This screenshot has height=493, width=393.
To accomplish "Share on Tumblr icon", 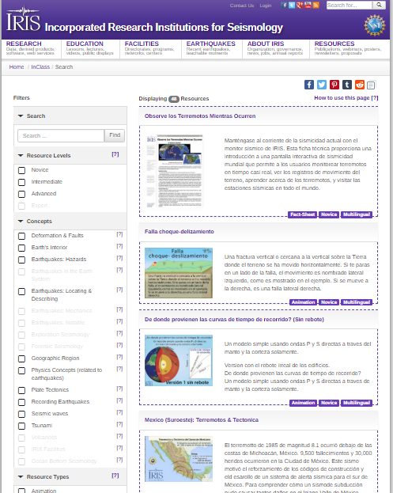I will click(x=347, y=85).
